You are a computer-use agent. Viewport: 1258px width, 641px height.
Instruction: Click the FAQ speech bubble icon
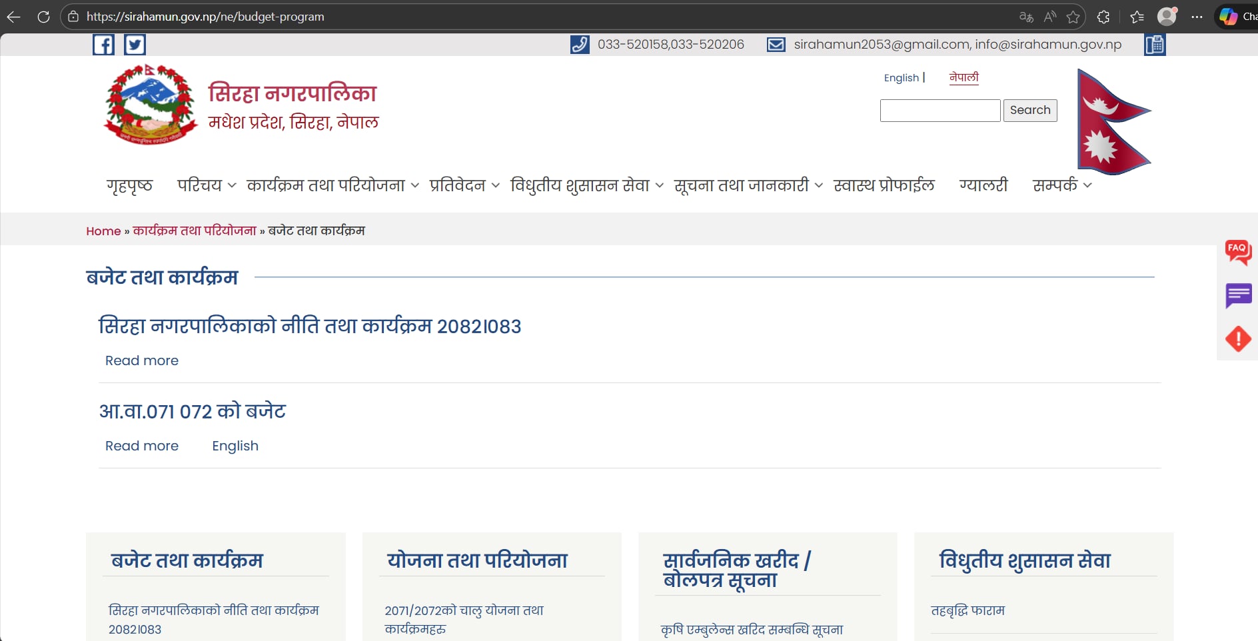(x=1238, y=252)
